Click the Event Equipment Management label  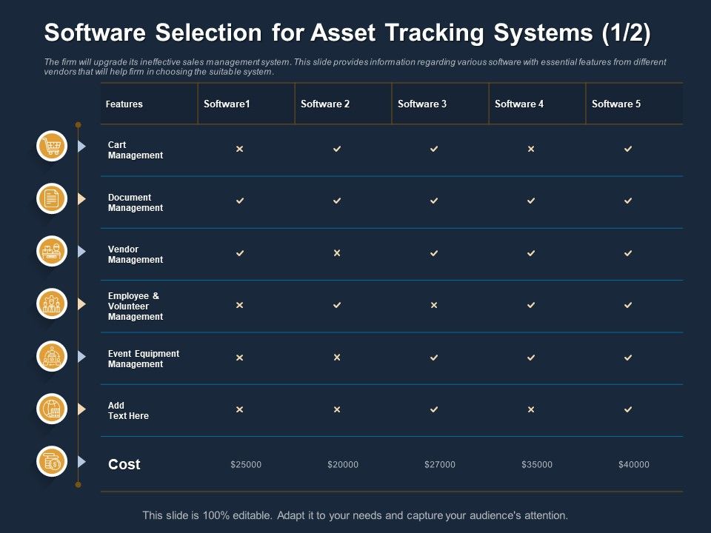coord(143,358)
